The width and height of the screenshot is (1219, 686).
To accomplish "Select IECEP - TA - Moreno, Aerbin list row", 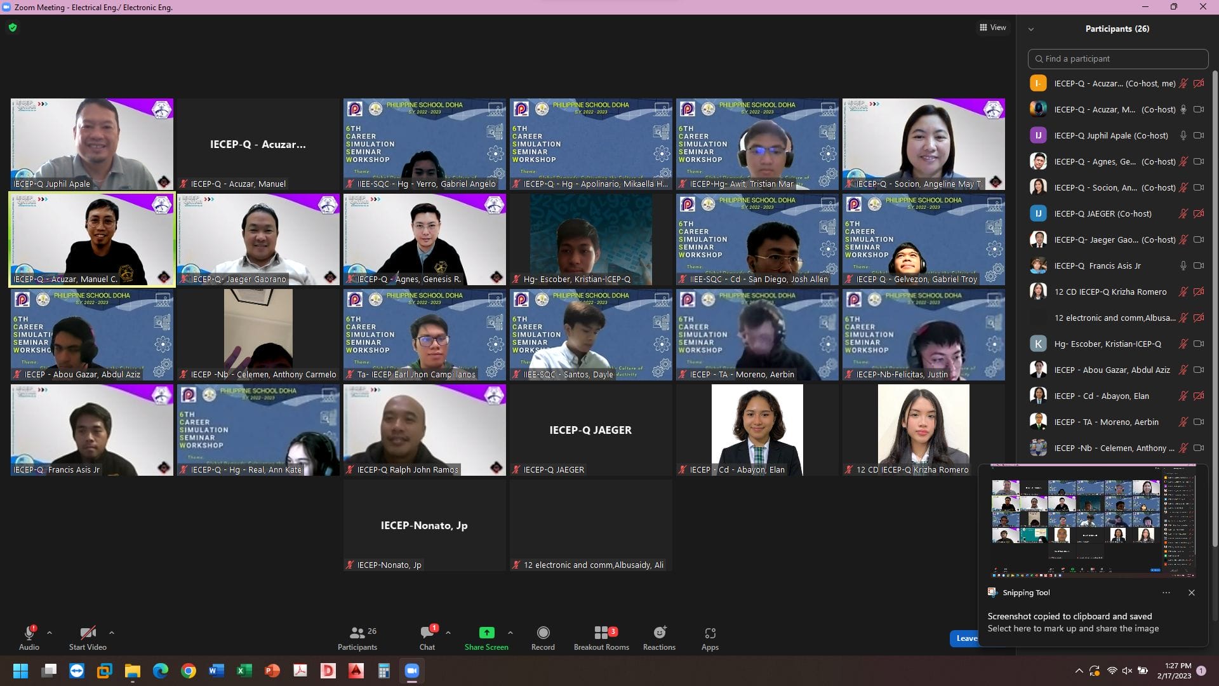I will 1118,422.
